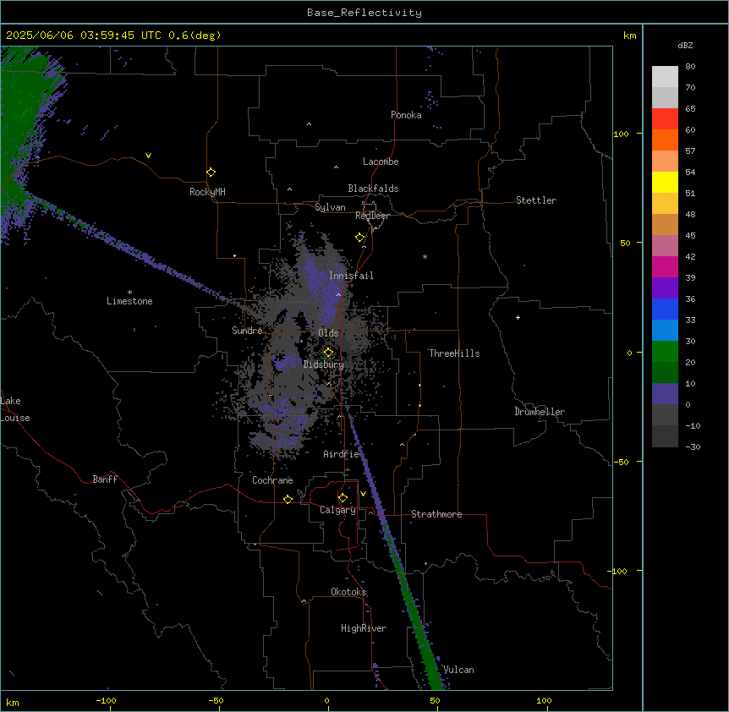The height and width of the screenshot is (712, 729).
Task: Click the Vulcan label
Action: (x=458, y=670)
